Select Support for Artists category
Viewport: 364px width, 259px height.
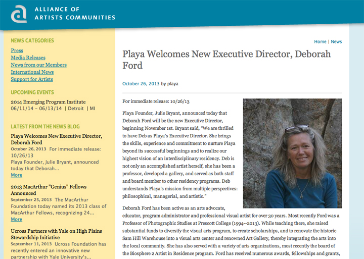click(32, 79)
